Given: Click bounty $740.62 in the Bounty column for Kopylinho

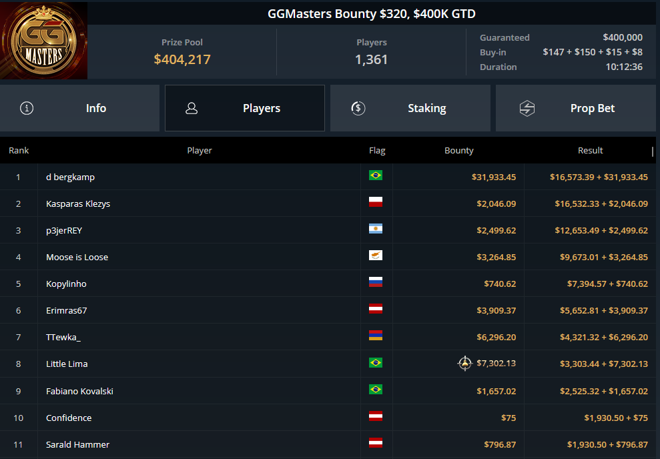Looking at the screenshot, I should pos(500,284).
